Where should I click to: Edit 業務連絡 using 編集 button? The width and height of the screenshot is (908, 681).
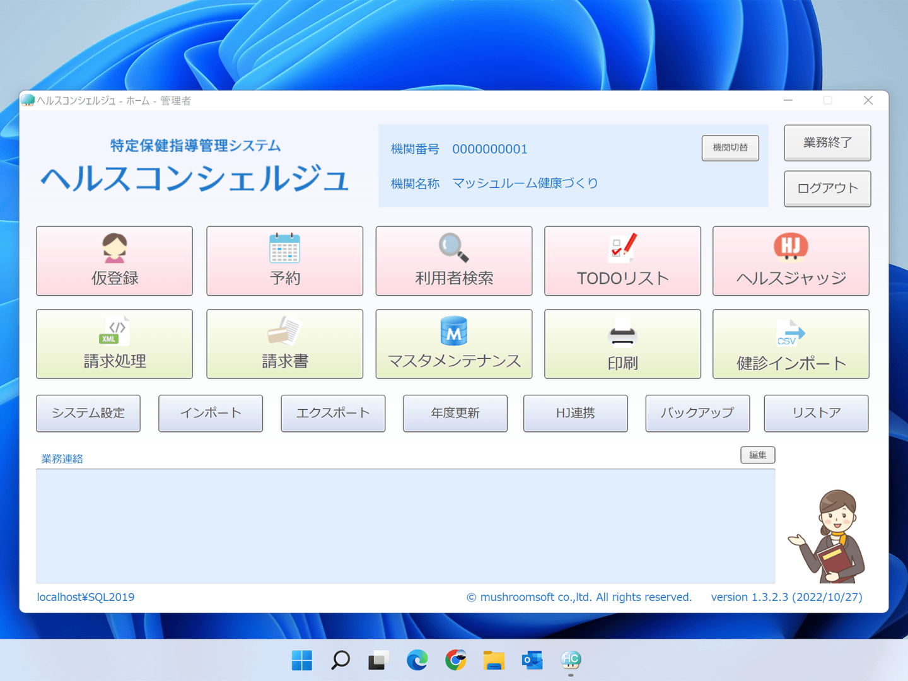click(x=758, y=455)
